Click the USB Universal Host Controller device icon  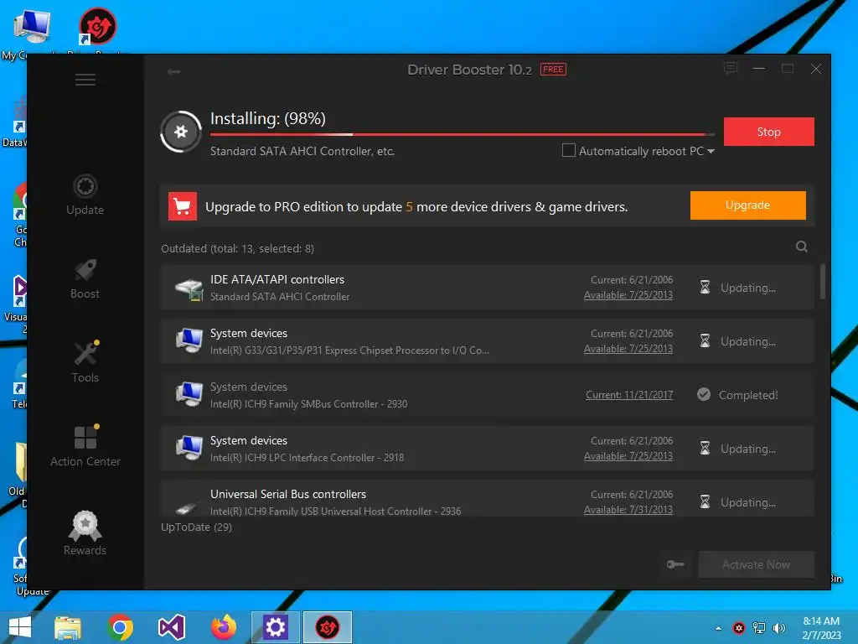[188, 508]
